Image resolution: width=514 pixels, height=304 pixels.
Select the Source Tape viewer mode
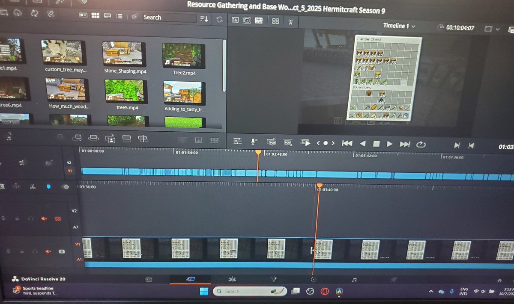(x=247, y=20)
